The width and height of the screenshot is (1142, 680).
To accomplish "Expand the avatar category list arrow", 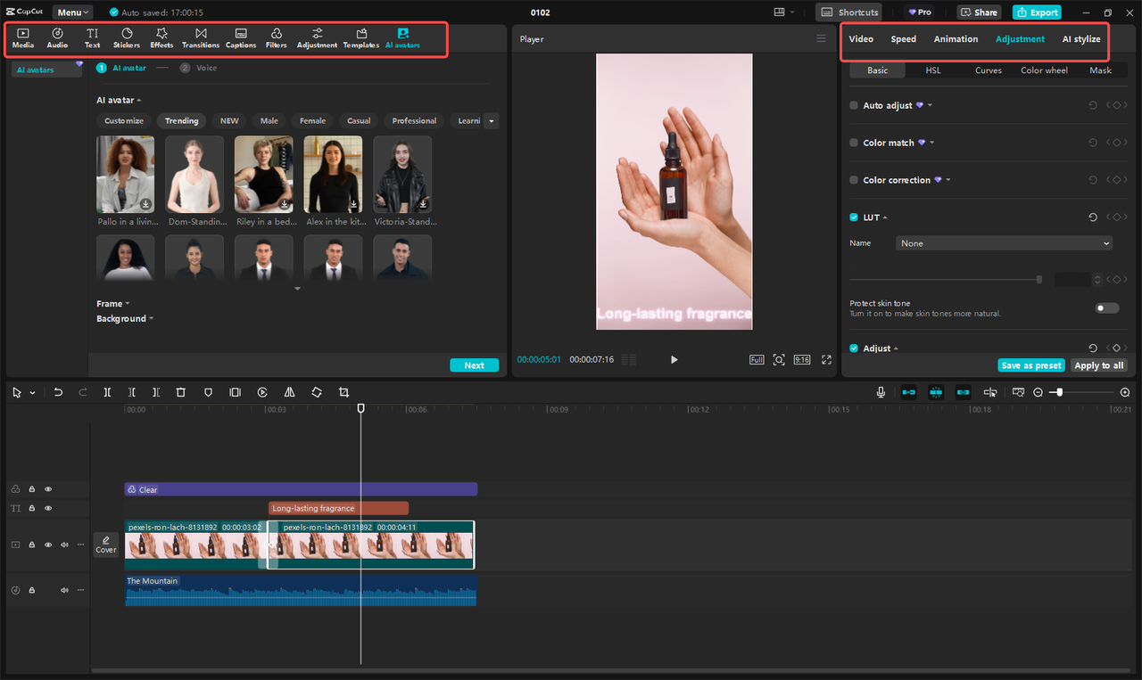I will click(491, 120).
